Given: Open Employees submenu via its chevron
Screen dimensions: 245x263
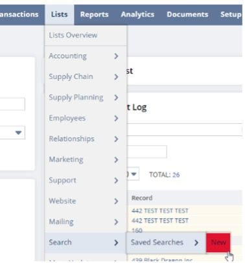Looking at the screenshot, I should point(116,119).
